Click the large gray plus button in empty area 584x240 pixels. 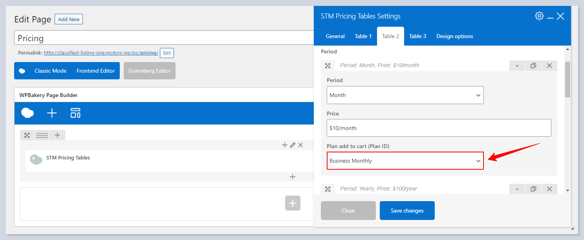(293, 203)
